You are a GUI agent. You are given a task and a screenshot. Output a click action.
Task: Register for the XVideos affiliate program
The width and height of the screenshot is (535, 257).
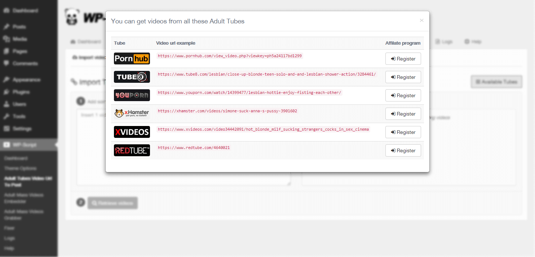click(x=403, y=132)
